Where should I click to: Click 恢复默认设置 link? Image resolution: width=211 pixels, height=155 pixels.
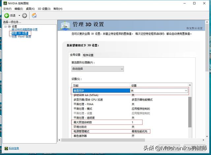(195, 28)
